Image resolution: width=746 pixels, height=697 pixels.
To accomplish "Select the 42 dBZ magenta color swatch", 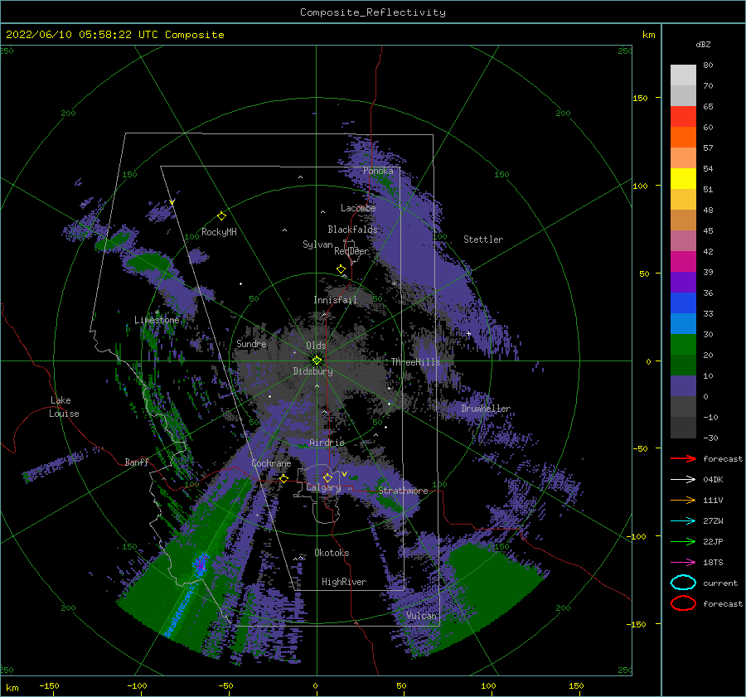I will [683, 262].
